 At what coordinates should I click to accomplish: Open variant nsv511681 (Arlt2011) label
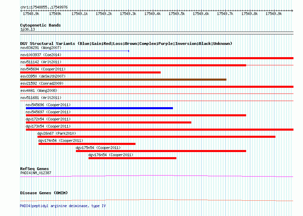click(41, 98)
